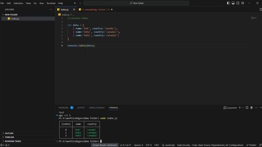The width and height of the screenshot is (262, 147).
Task: Maximize the panel with the chevron
Action: (261, 108)
